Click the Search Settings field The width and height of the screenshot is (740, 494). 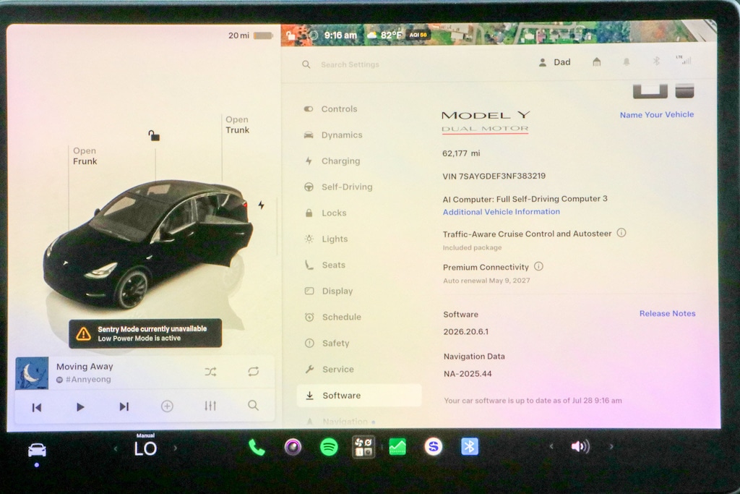click(350, 64)
